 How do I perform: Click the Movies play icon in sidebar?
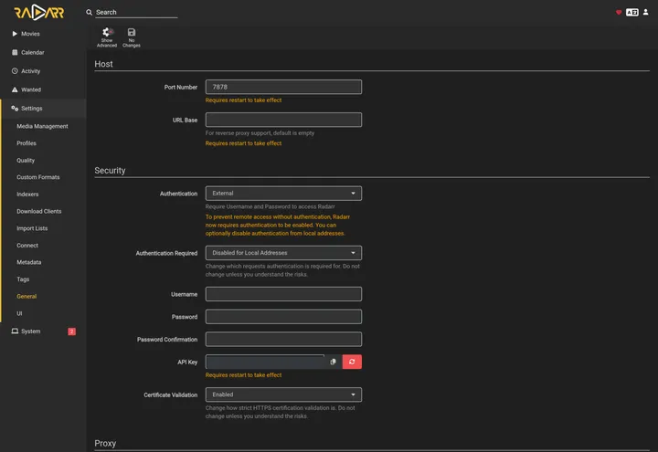(15, 34)
